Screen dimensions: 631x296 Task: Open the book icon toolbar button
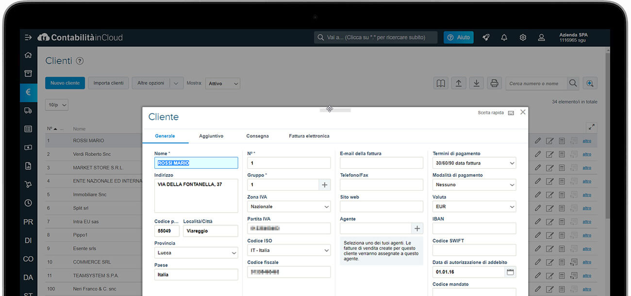pyautogui.click(x=441, y=83)
